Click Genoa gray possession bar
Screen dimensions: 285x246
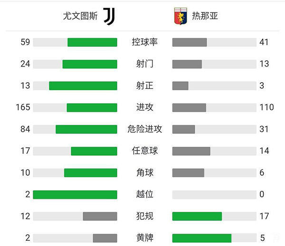190,42
